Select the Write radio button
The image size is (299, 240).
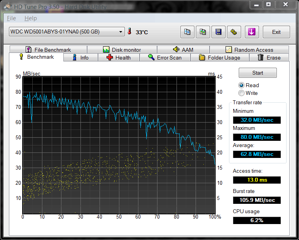pyautogui.click(x=241, y=93)
